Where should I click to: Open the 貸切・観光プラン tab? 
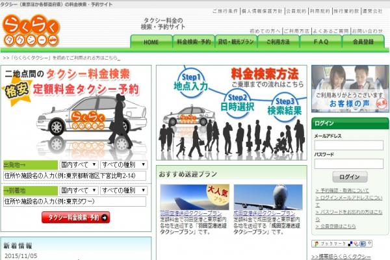pyautogui.click(x=236, y=42)
